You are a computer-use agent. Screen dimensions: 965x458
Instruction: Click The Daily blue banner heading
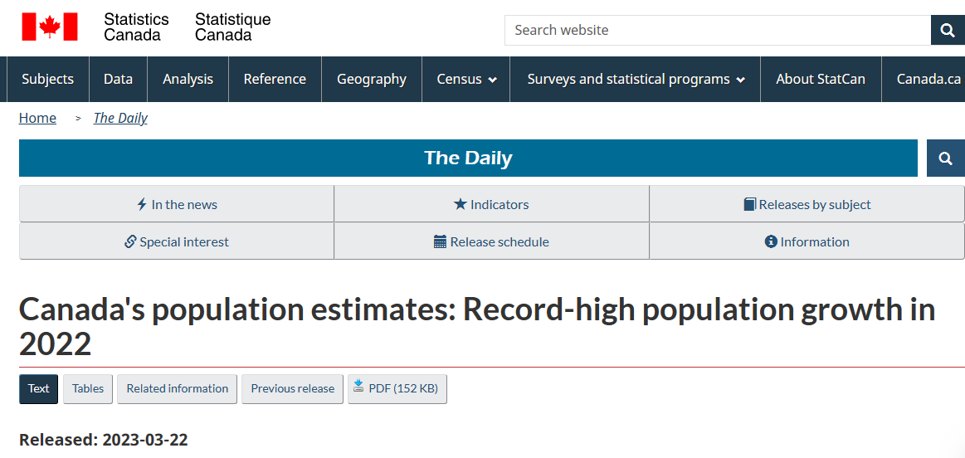(468, 158)
